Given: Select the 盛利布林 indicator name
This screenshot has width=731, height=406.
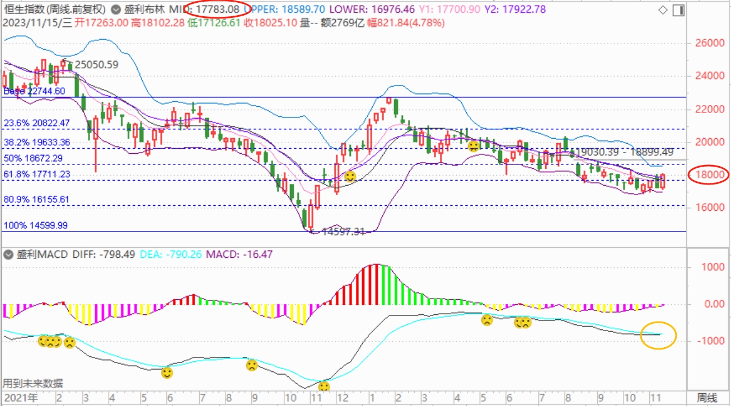Looking at the screenshot, I should click(x=144, y=10).
